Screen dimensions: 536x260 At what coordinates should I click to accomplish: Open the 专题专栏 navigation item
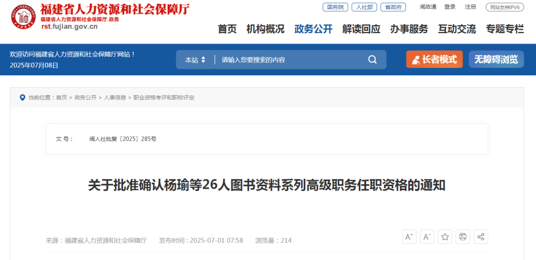point(505,29)
